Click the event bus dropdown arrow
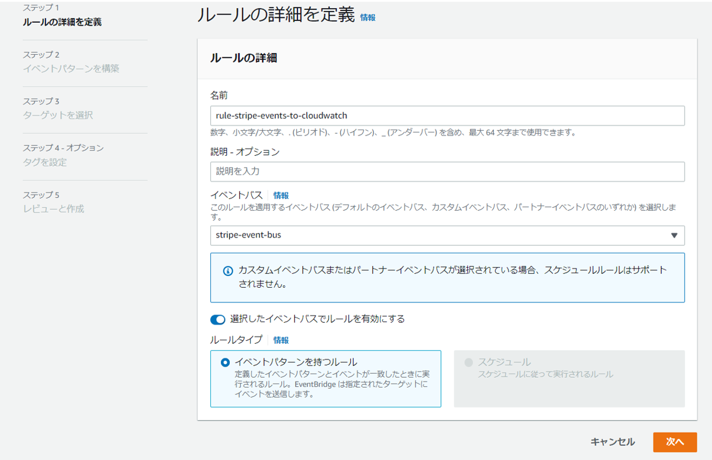This screenshot has height=460, width=712. point(674,235)
